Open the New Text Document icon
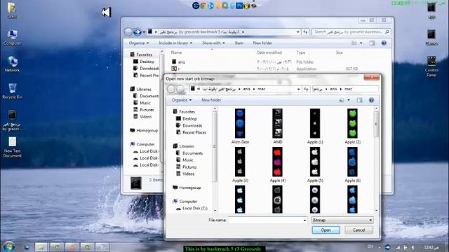 point(12,147)
